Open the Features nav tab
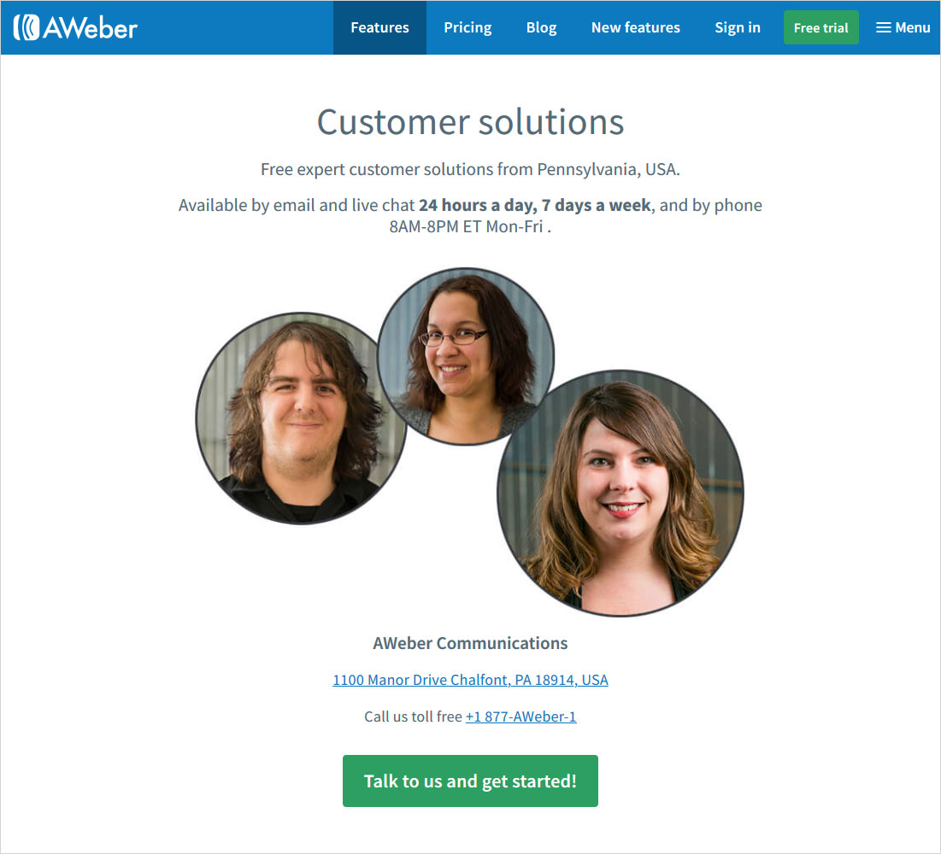The image size is (941, 854). [x=379, y=27]
